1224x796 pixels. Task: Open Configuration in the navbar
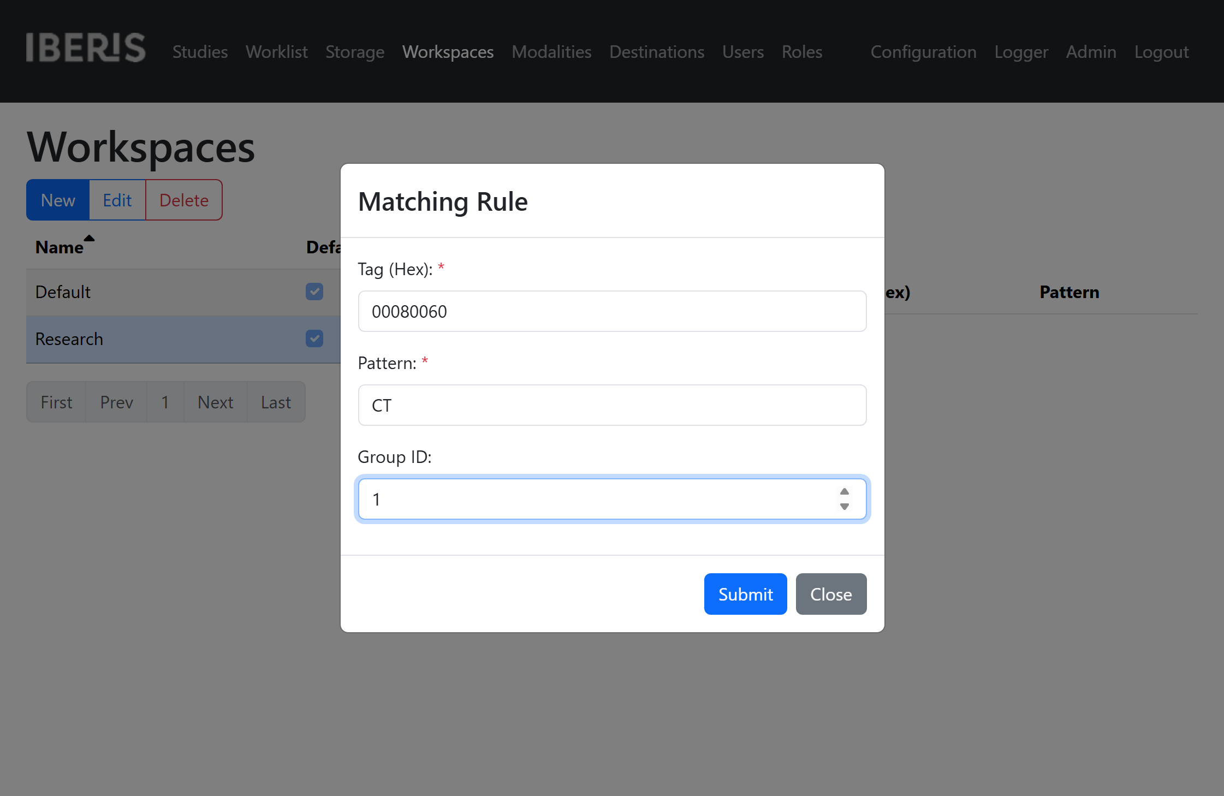(x=923, y=52)
